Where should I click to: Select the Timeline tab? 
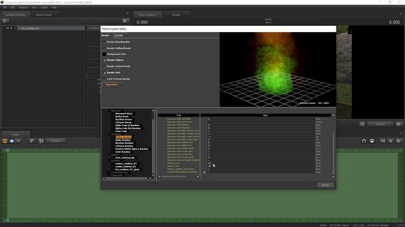[x=15, y=134]
